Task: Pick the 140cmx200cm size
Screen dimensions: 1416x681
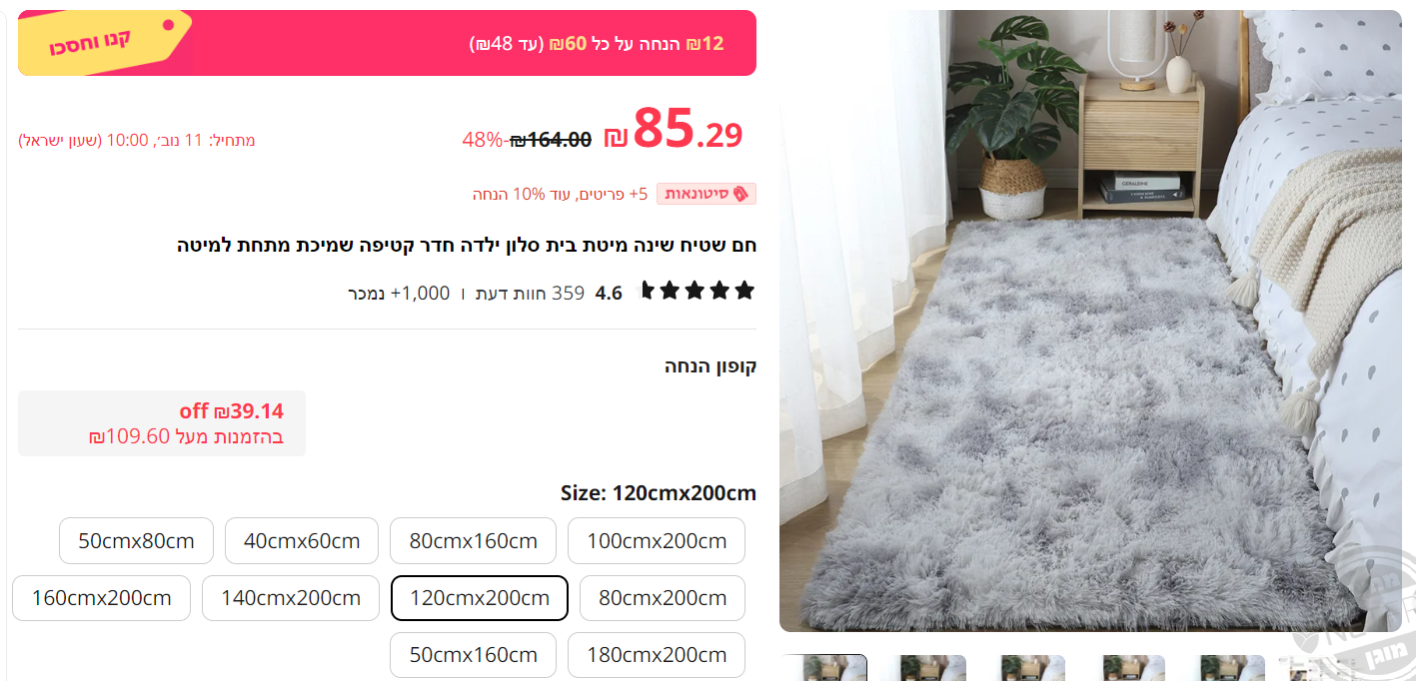Action: [291, 598]
